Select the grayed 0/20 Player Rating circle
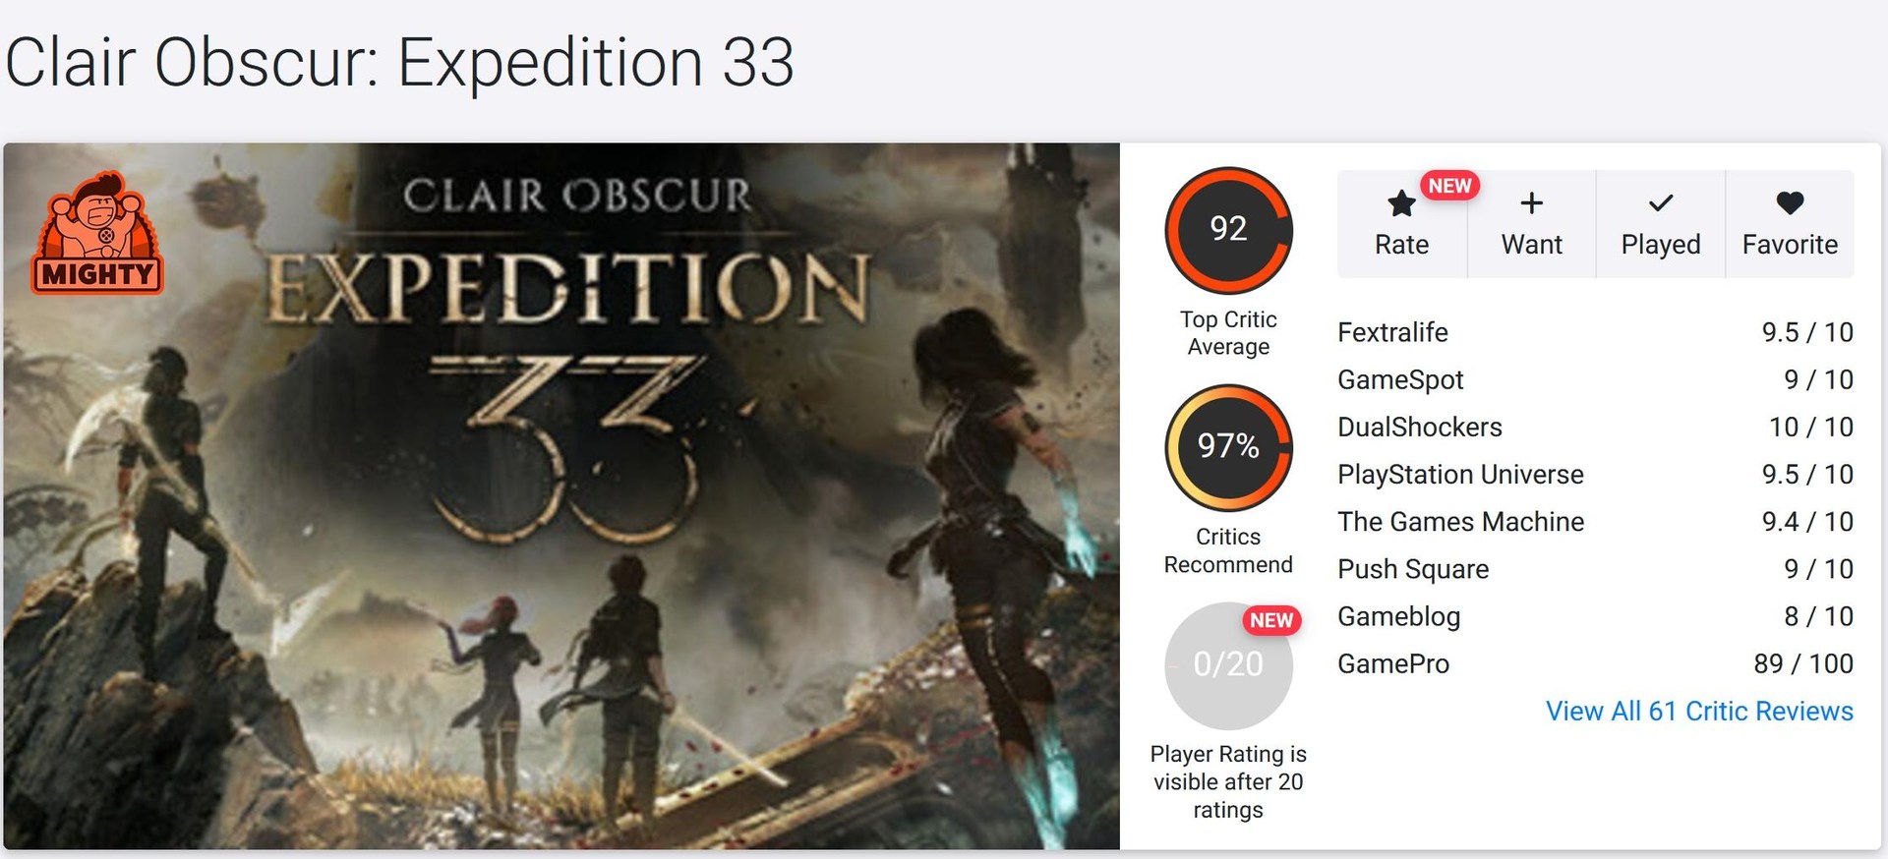This screenshot has width=1888, height=859. (1228, 665)
